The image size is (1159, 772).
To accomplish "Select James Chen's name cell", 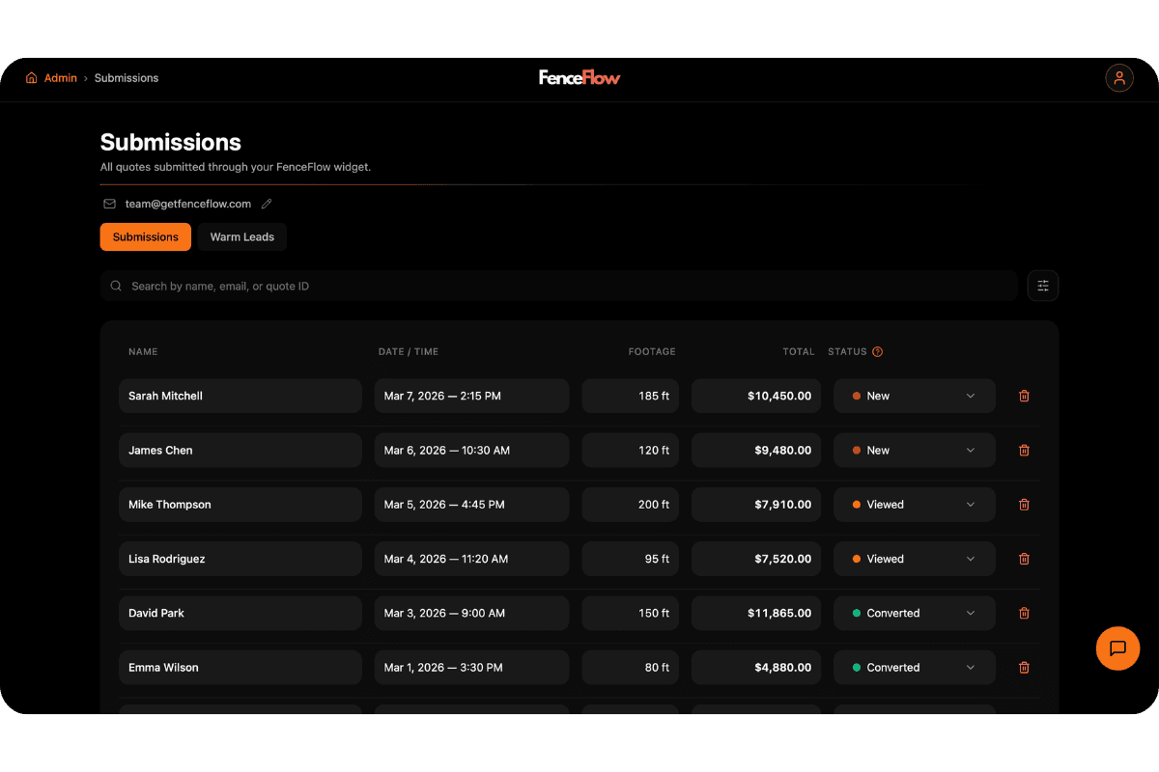I will [240, 450].
